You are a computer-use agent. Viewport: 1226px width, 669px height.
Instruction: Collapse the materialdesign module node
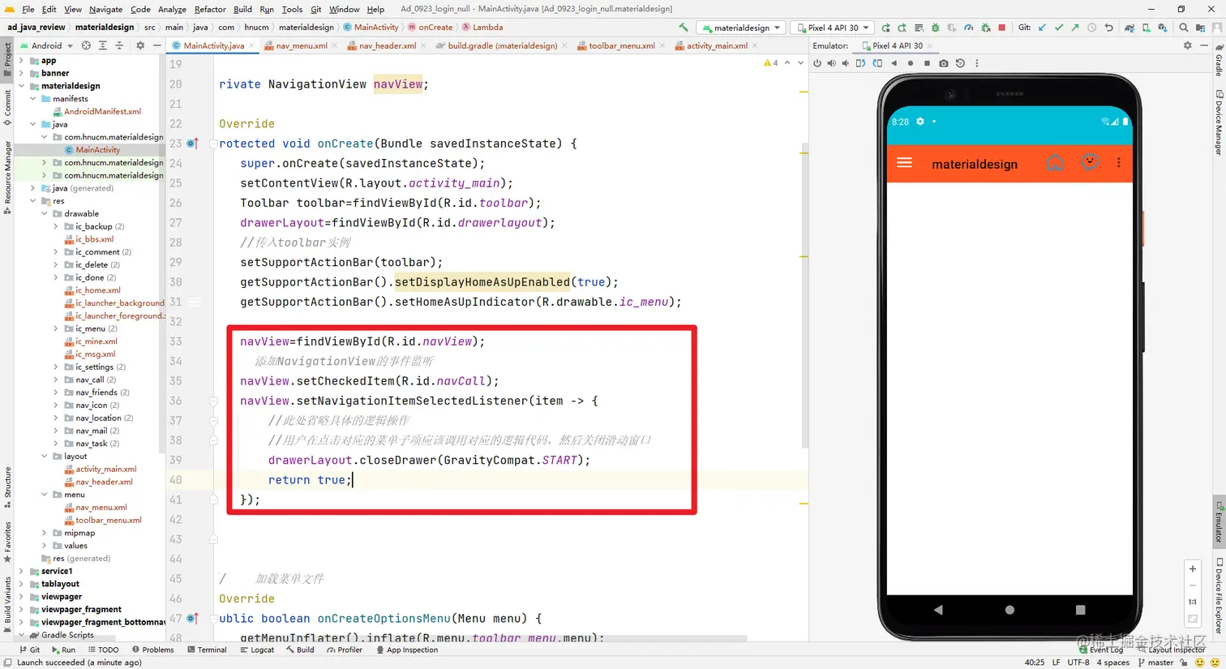click(21, 86)
